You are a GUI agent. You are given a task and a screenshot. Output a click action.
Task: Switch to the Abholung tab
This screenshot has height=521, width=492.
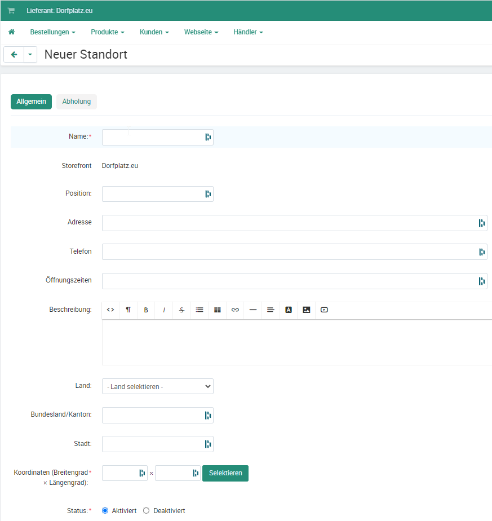click(77, 101)
